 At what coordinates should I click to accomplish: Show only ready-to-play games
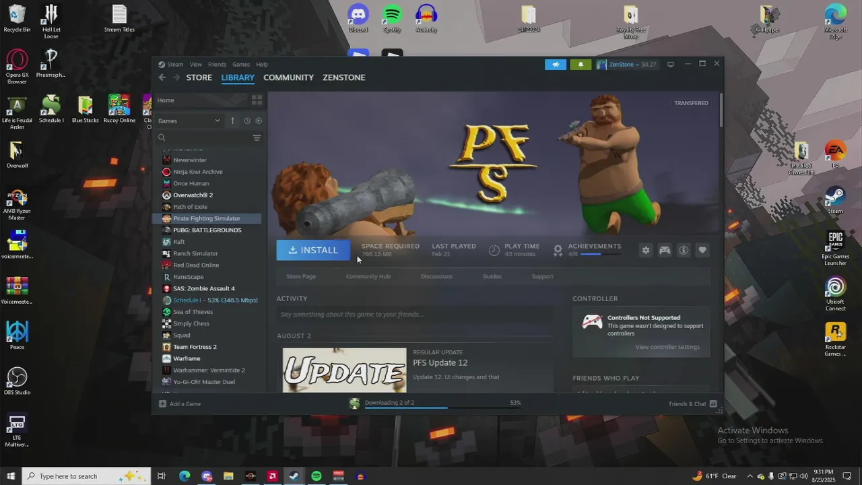click(x=259, y=121)
